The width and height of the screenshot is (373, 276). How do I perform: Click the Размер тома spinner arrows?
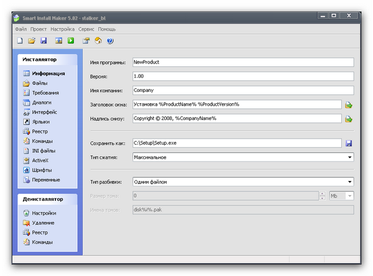tap(322, 196)
